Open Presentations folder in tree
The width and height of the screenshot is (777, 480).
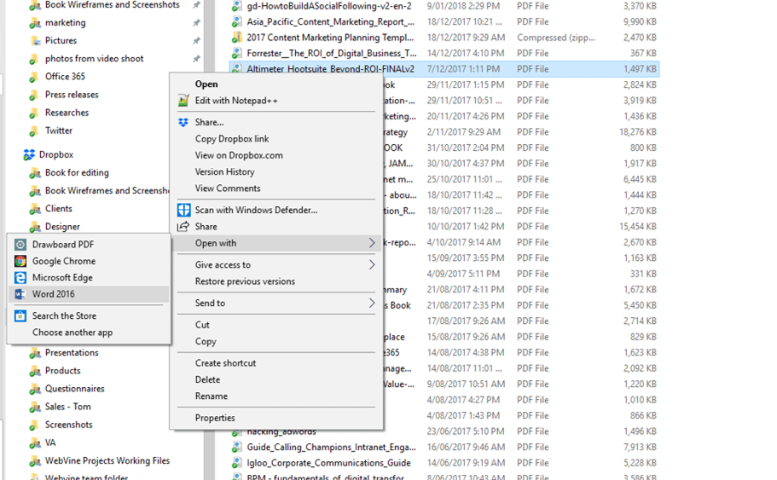[x=72, y=353]
